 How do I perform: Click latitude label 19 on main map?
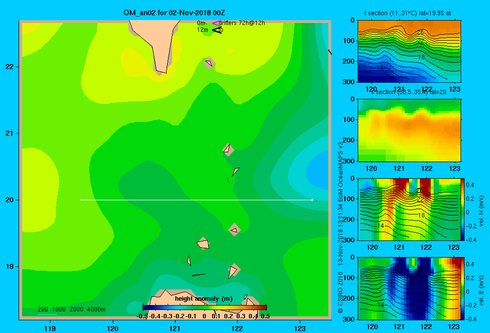(10, 266)
